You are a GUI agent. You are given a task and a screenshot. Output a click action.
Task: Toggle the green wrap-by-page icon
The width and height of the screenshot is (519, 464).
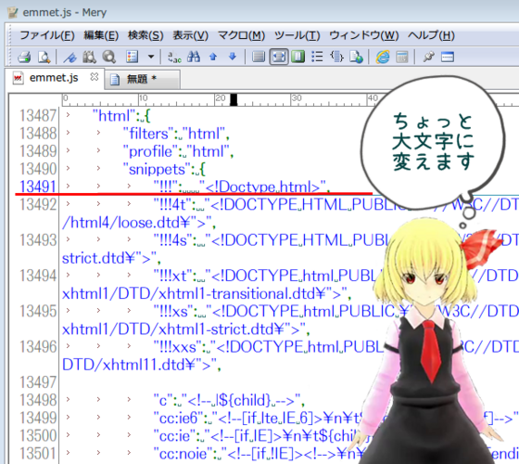(x=297, y=57)
